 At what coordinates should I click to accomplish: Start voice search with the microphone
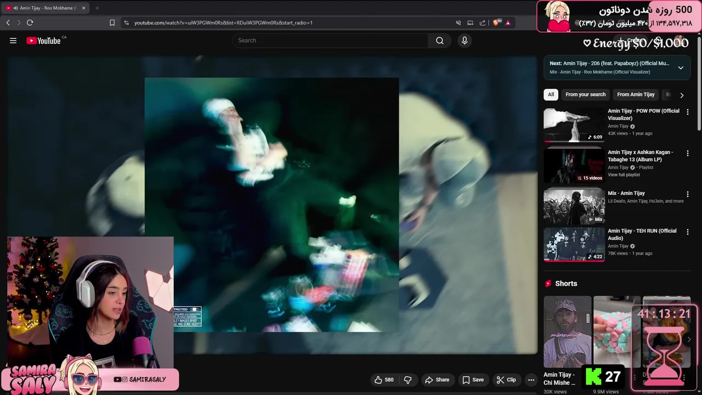tap(465, 41)
